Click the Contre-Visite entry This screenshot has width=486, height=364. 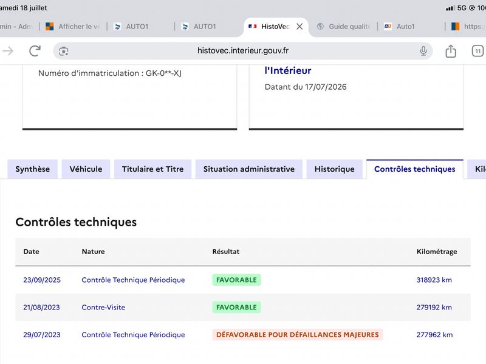(103, 308)
